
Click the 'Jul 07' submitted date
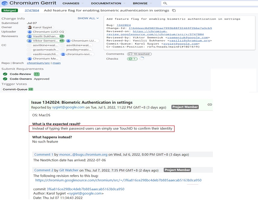pos(32,23)
